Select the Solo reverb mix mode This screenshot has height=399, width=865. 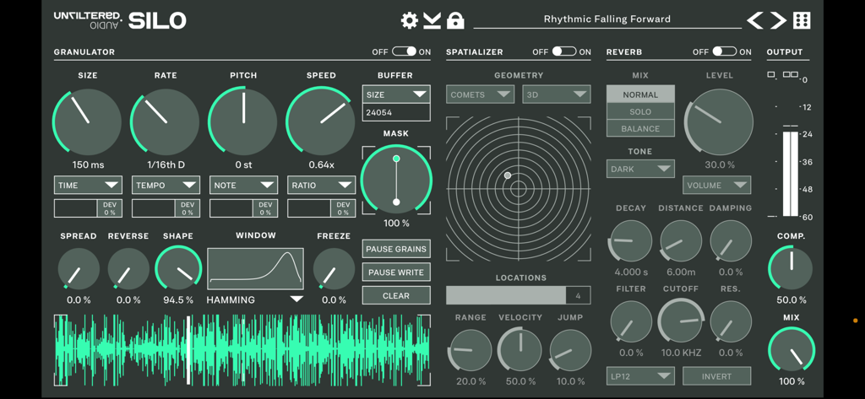point(640,111)
